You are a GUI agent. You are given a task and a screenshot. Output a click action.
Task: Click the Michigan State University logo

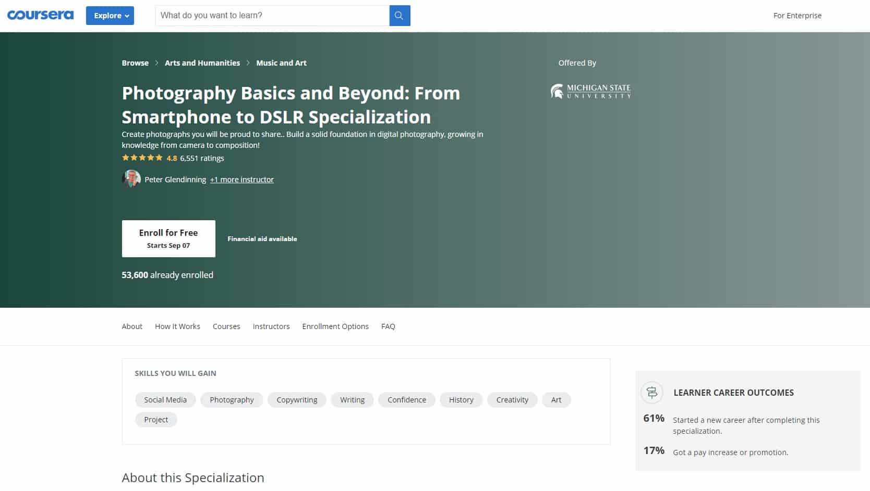590,91
